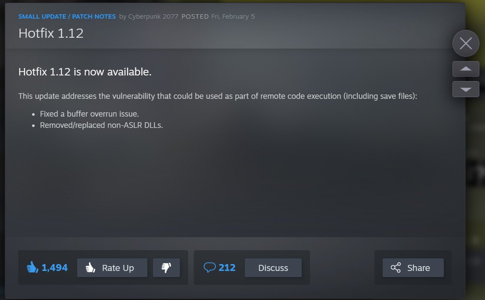Click the paragraph about remote code execution

click(218, 96)
